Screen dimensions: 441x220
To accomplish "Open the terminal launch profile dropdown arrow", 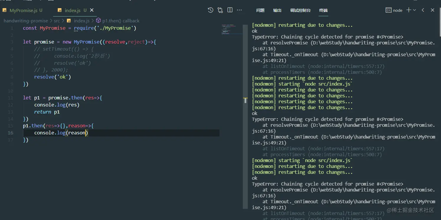I will coord(414,10).
